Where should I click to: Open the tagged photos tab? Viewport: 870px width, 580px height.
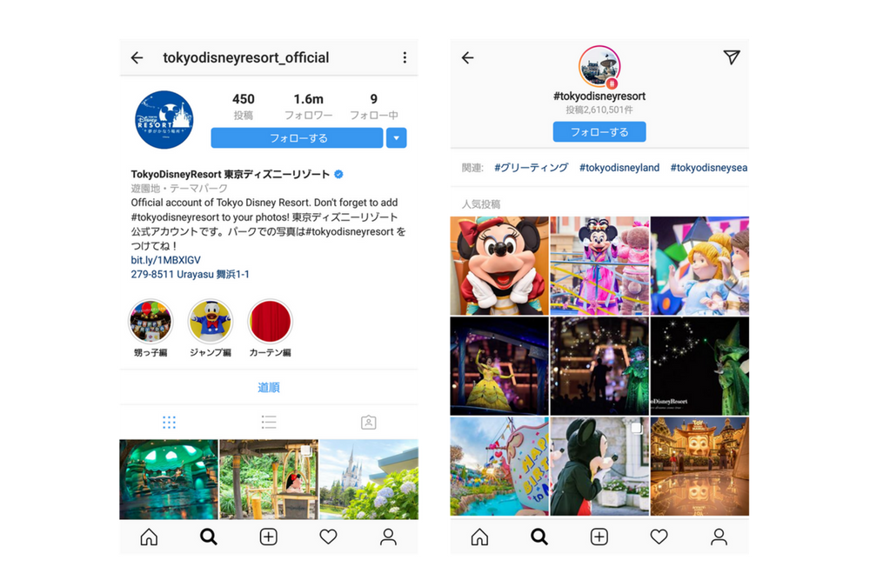pos(368,423)
